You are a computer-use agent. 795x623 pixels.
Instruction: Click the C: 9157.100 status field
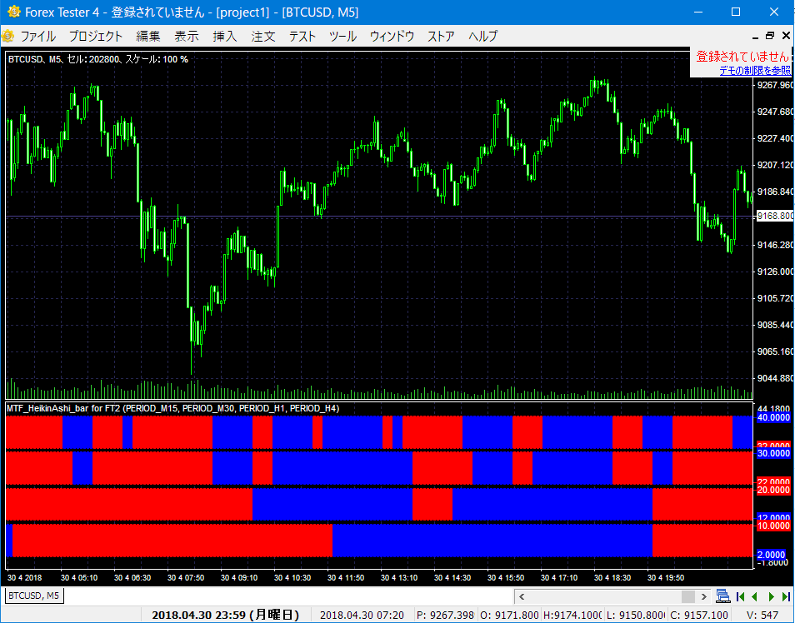click(698, 616)
